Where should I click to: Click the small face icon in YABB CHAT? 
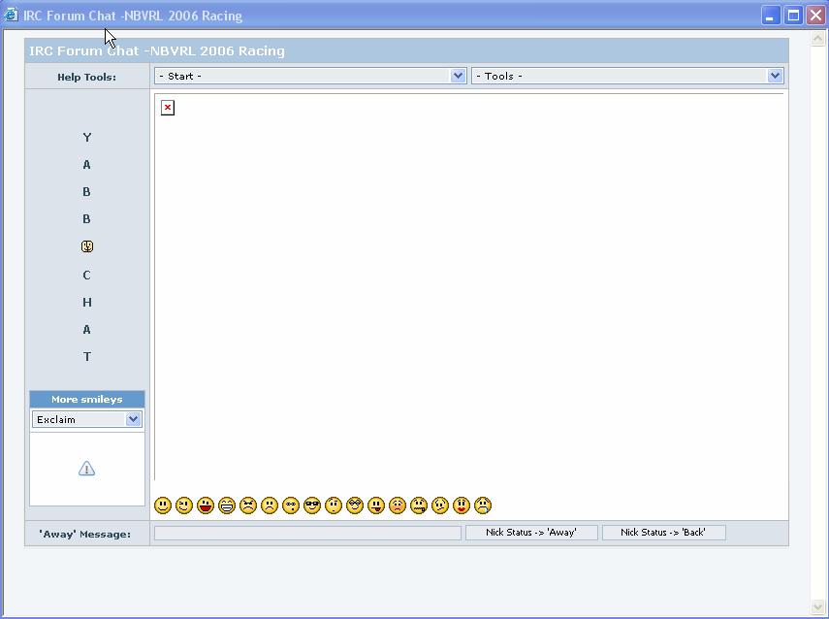pos(87,247)
